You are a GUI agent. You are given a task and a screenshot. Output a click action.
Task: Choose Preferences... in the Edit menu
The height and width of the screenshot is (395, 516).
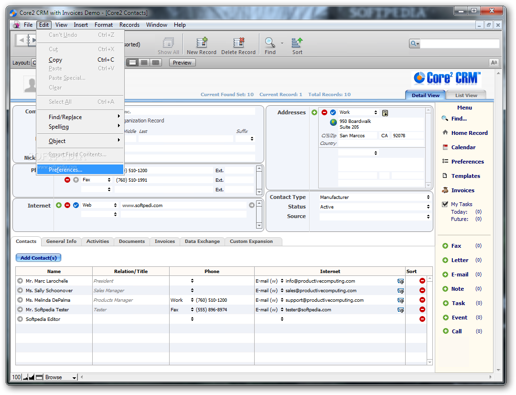(x=80, y=170)
